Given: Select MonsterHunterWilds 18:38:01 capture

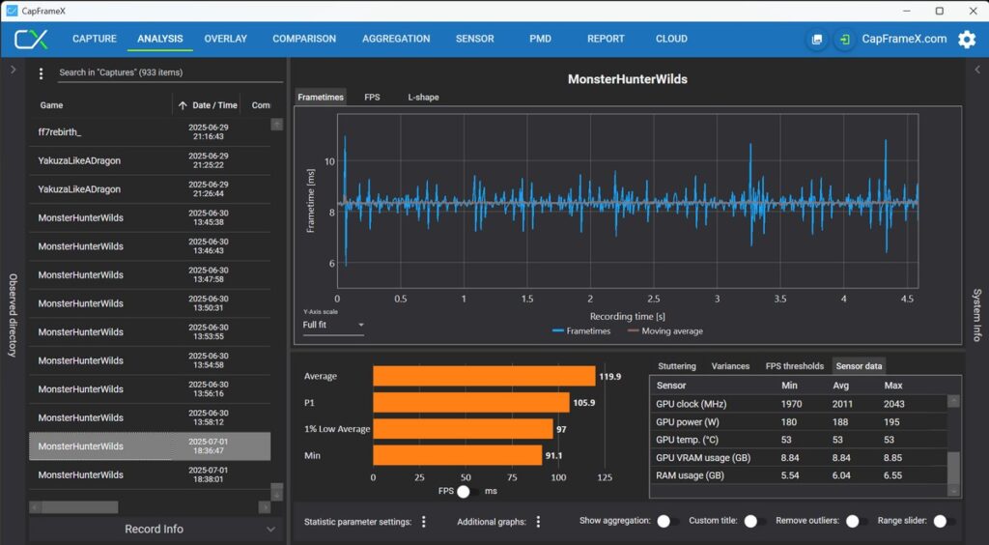Looking at the screenshot, I should [150, 474].
